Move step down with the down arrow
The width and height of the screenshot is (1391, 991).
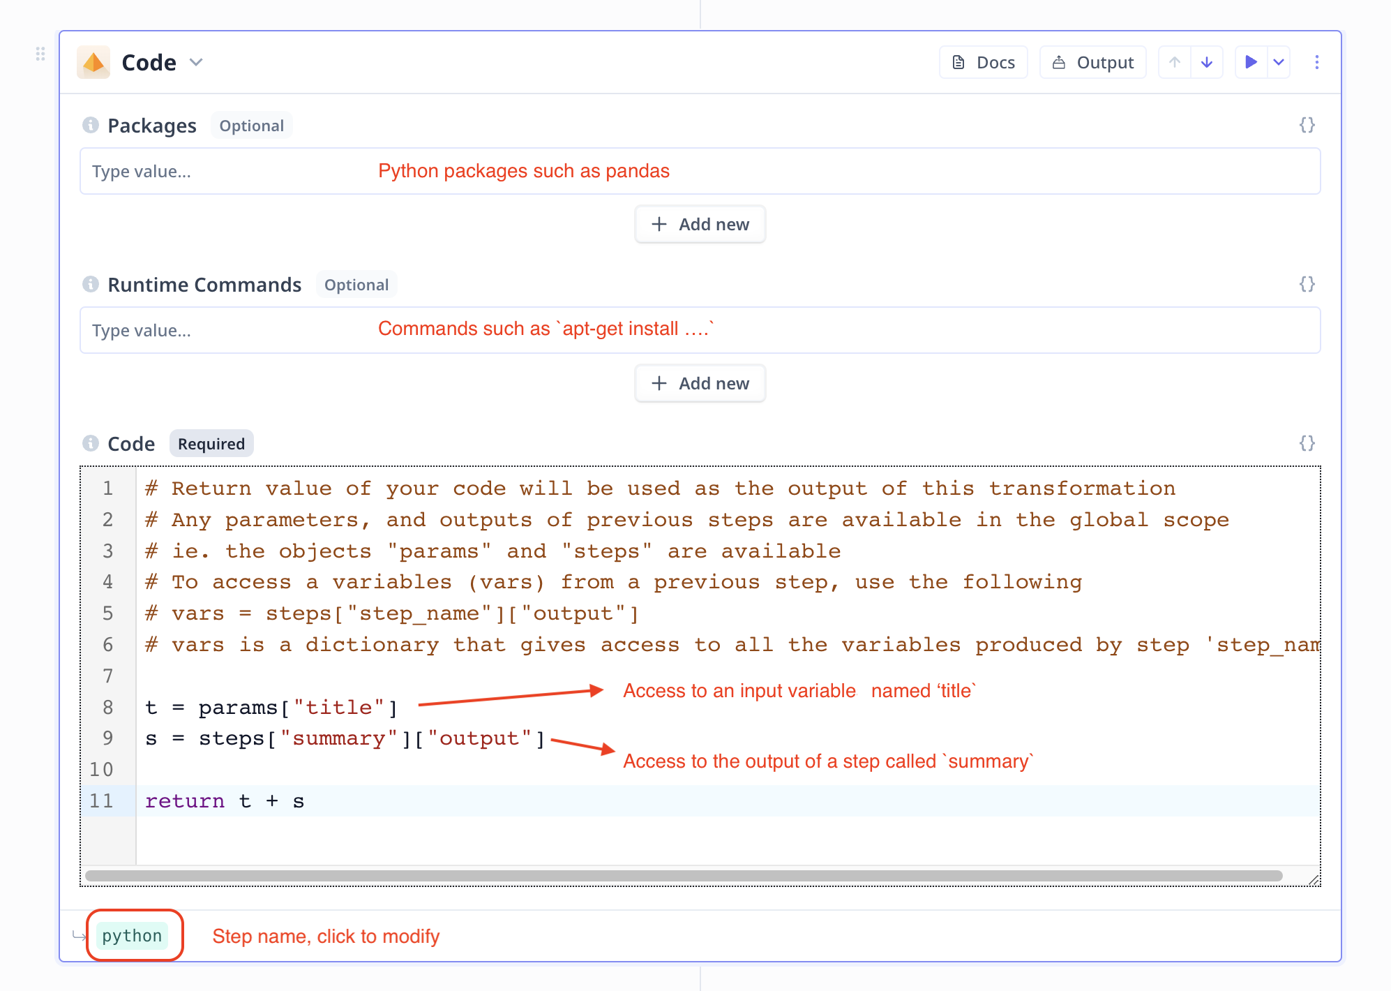[x=1207, y=62]
